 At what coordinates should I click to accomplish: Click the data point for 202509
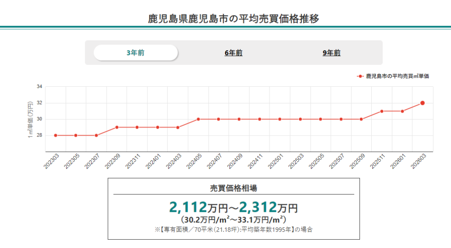point(361,119)
